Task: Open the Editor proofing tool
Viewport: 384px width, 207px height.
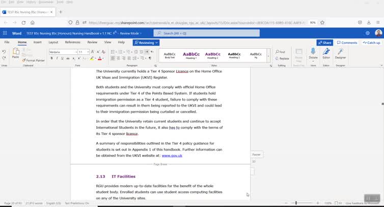Action: pyautogui.click(x=326, y=53)
